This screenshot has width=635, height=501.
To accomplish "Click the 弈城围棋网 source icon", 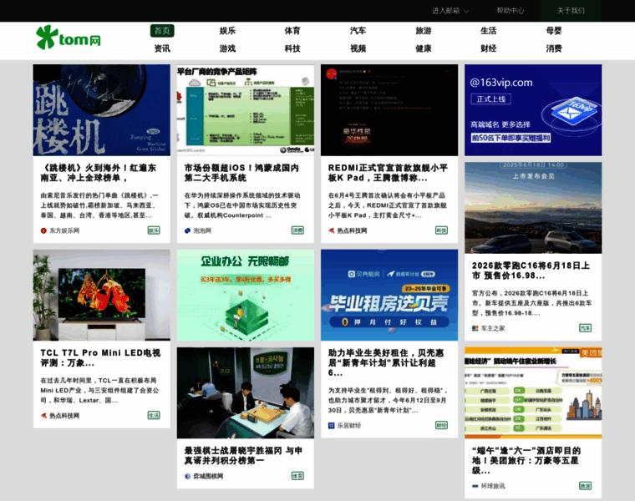I will 187,476.
